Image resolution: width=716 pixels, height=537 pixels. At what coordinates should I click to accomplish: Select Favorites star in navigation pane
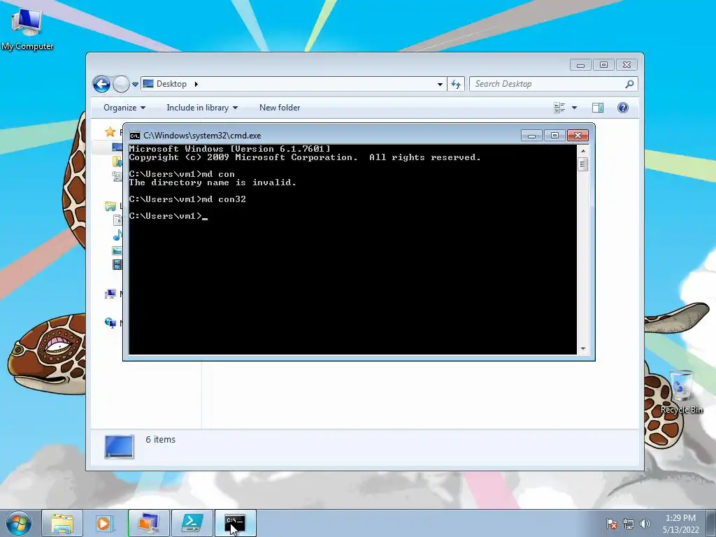(x=110, y=132)
